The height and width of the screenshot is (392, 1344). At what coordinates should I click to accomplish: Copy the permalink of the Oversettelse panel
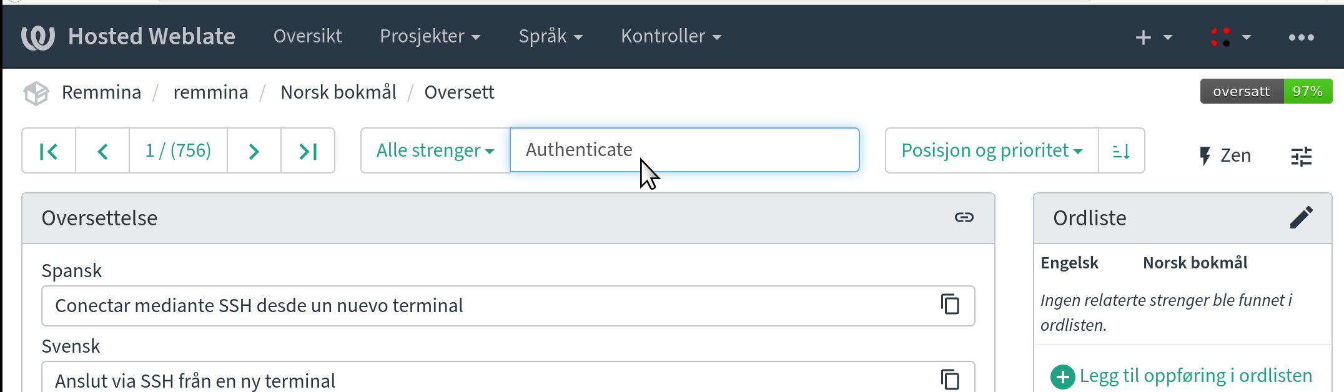pos(964,217)
